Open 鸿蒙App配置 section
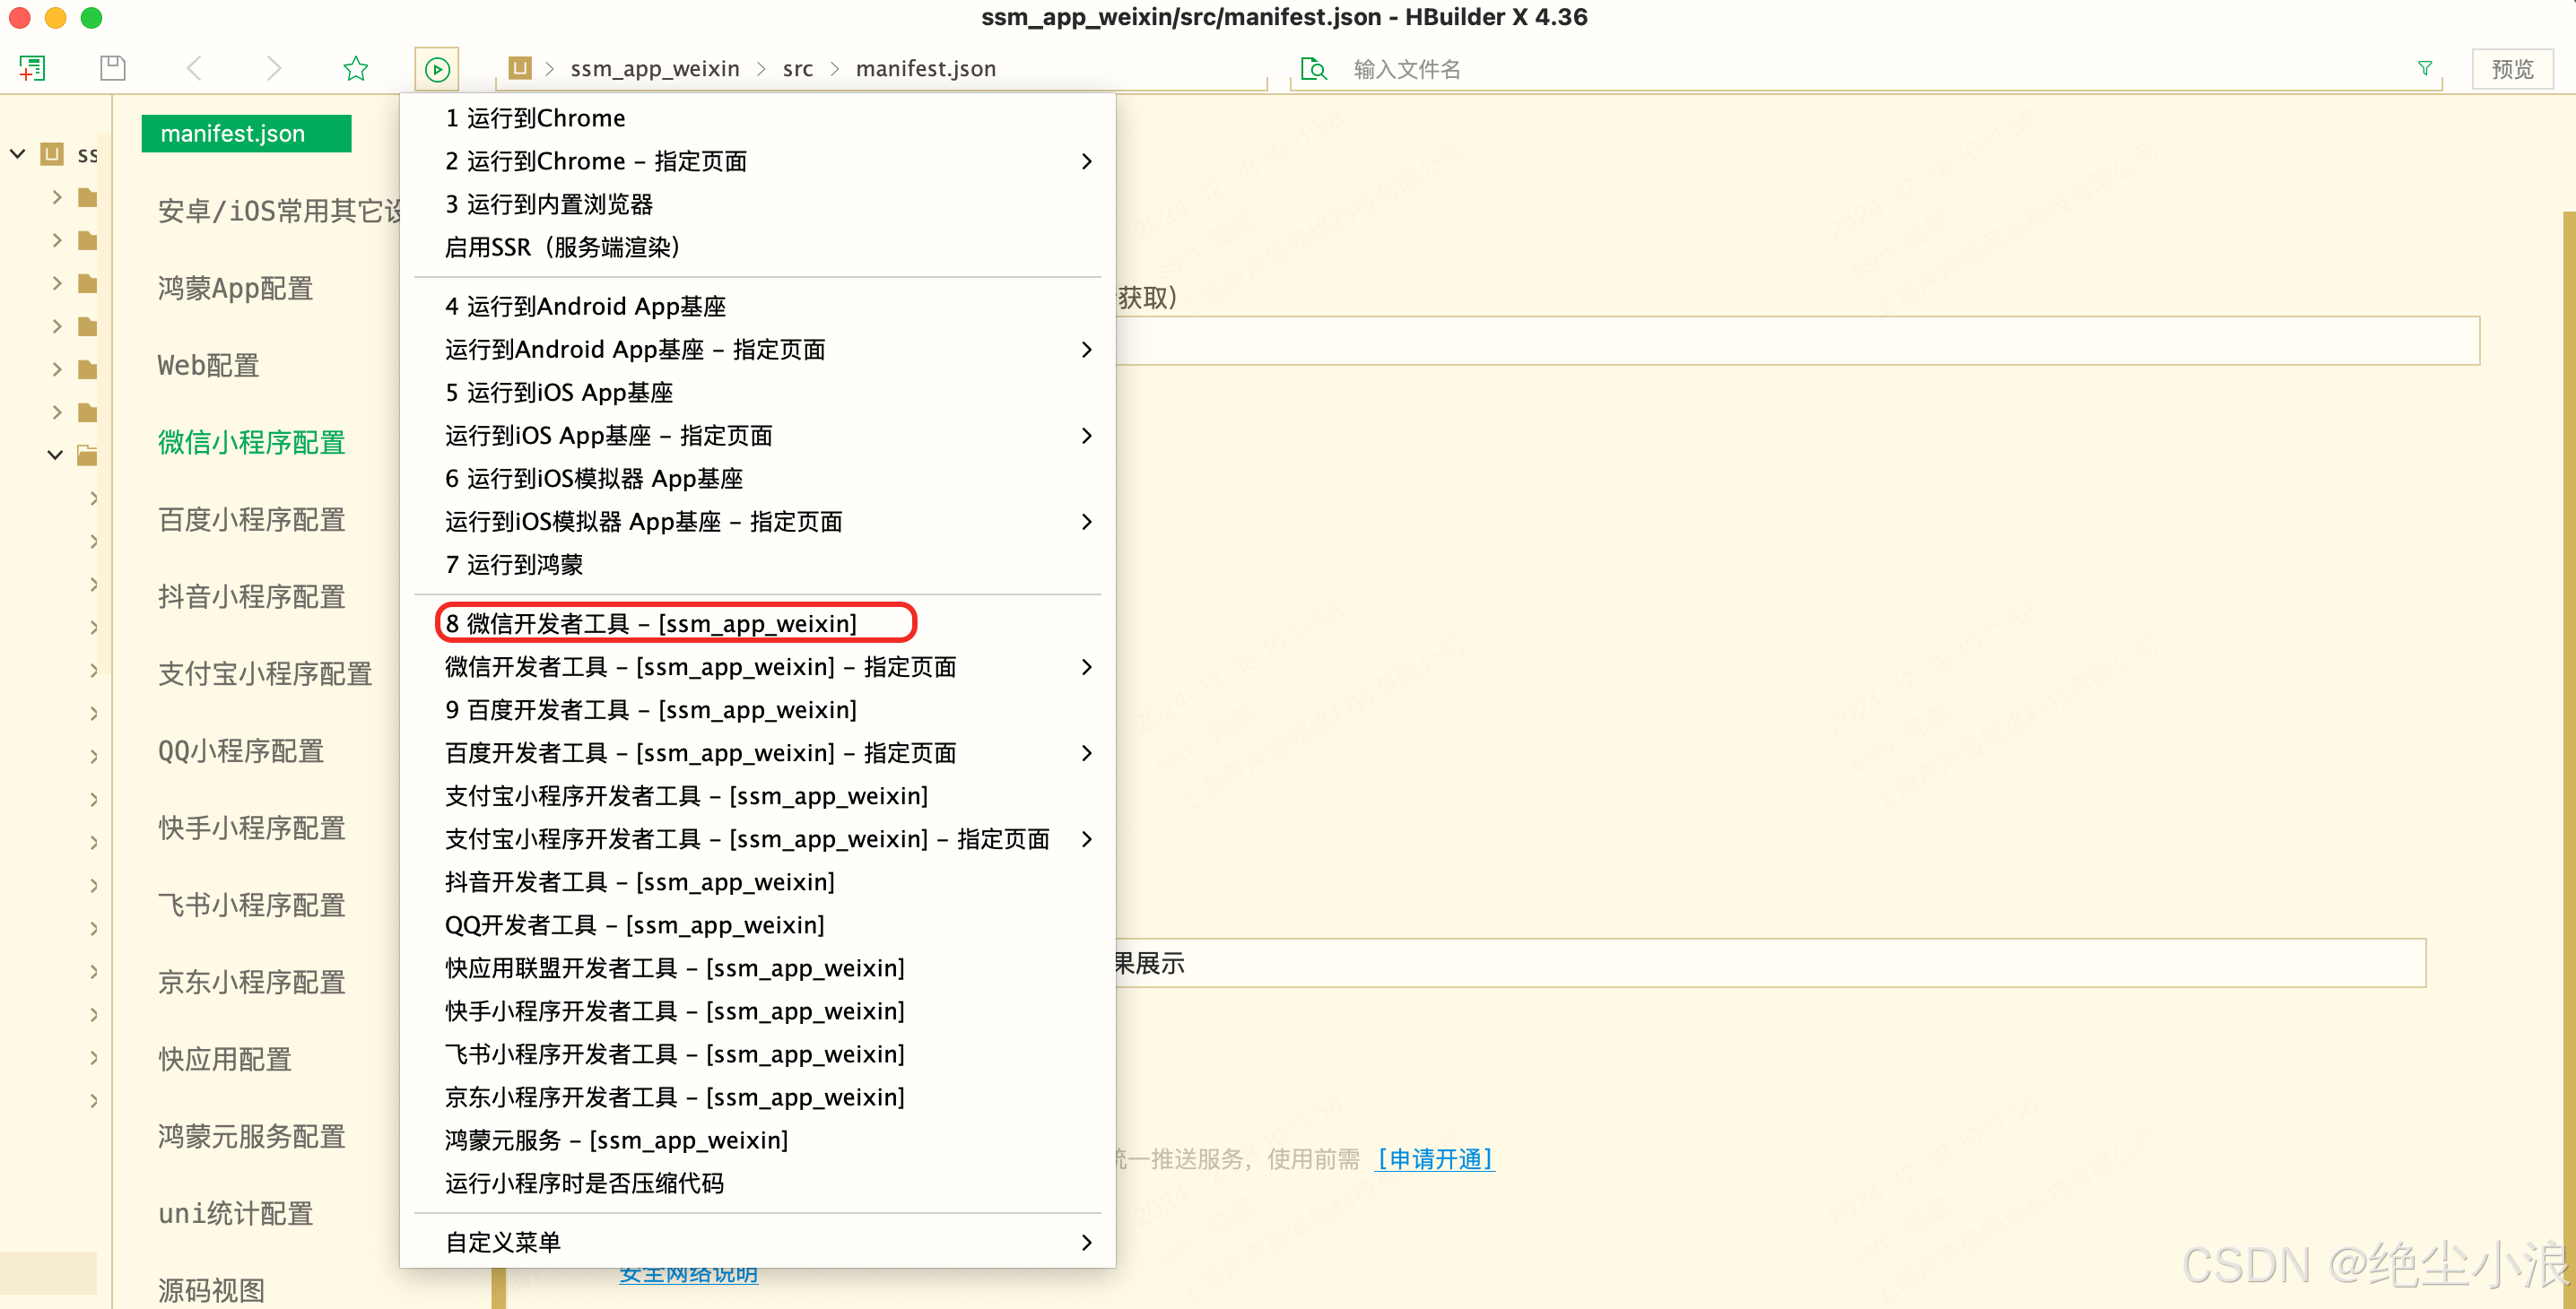Image resolution: width=2576 pixels, height=1309 pixels. (x=235, y=288)
